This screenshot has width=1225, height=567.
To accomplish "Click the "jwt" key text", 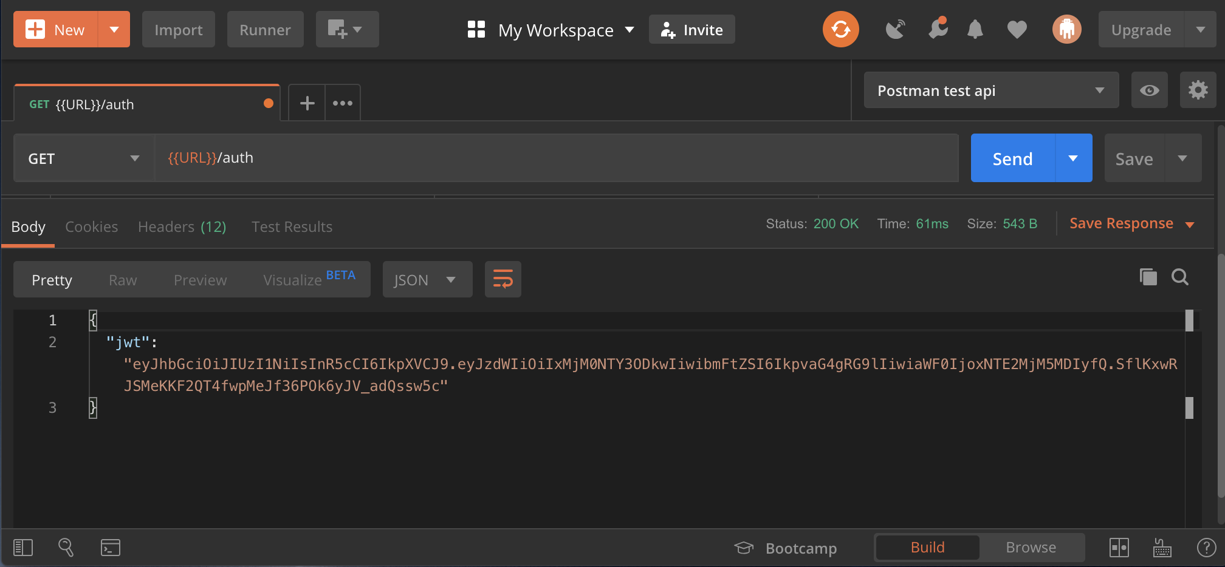I will (128, 342).
